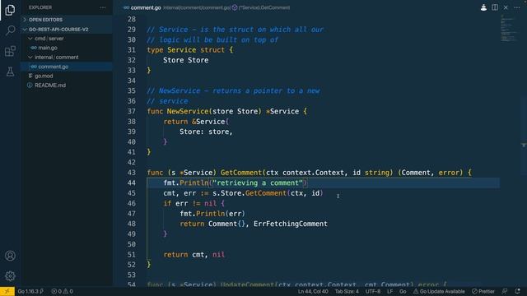Click Prettier in status bar
Image resolution: width=527 pixels, height=296 pixels.
pyautogui.click(x=483, y=291)
